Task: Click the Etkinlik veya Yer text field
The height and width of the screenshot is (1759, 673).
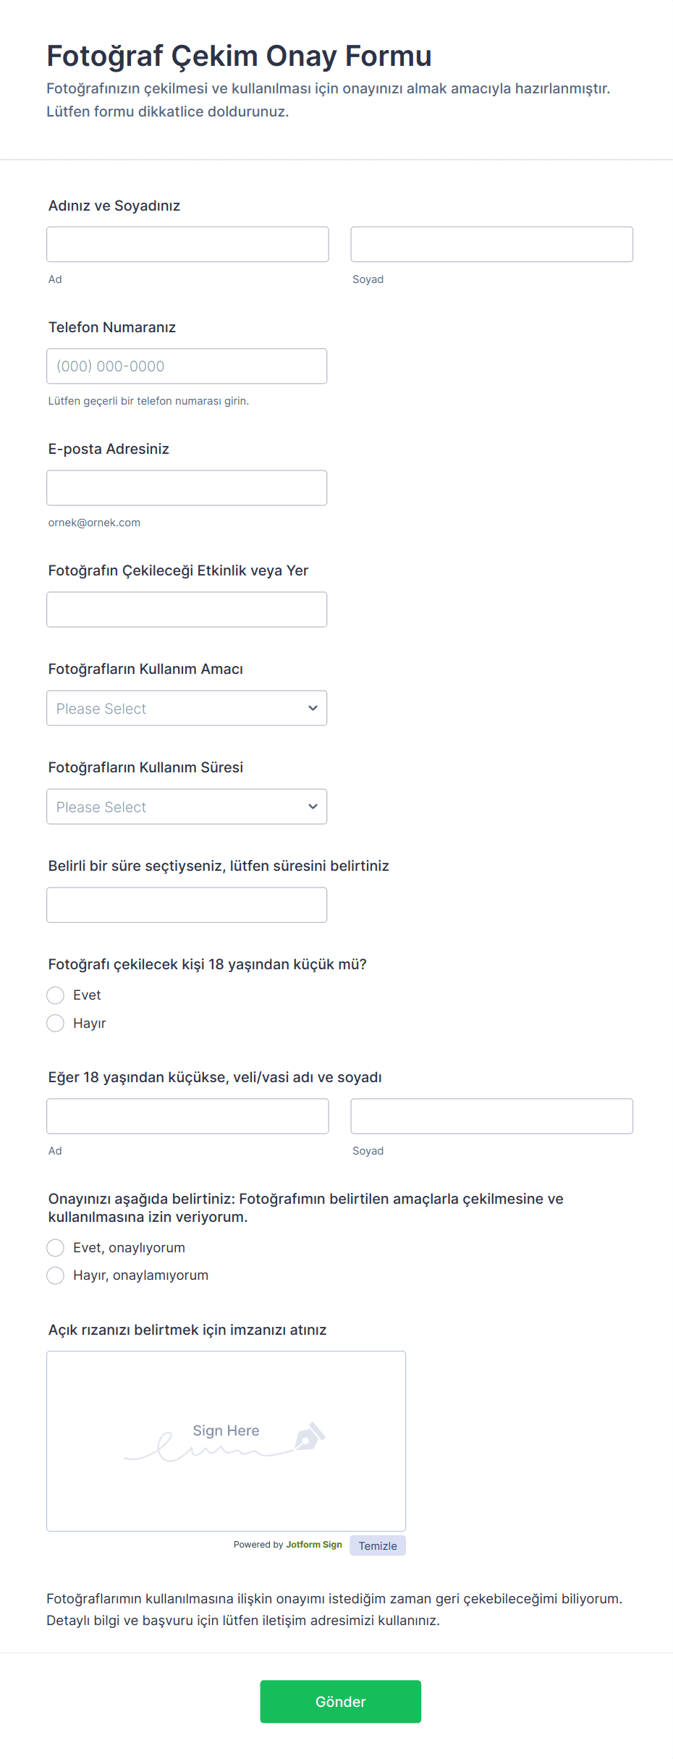Action: coord(187,609)
